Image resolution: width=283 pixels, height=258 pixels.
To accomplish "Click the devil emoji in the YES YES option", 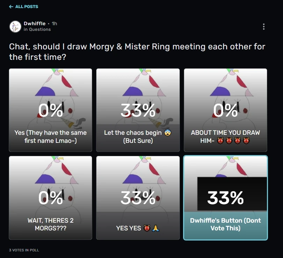I will [146, 228].
